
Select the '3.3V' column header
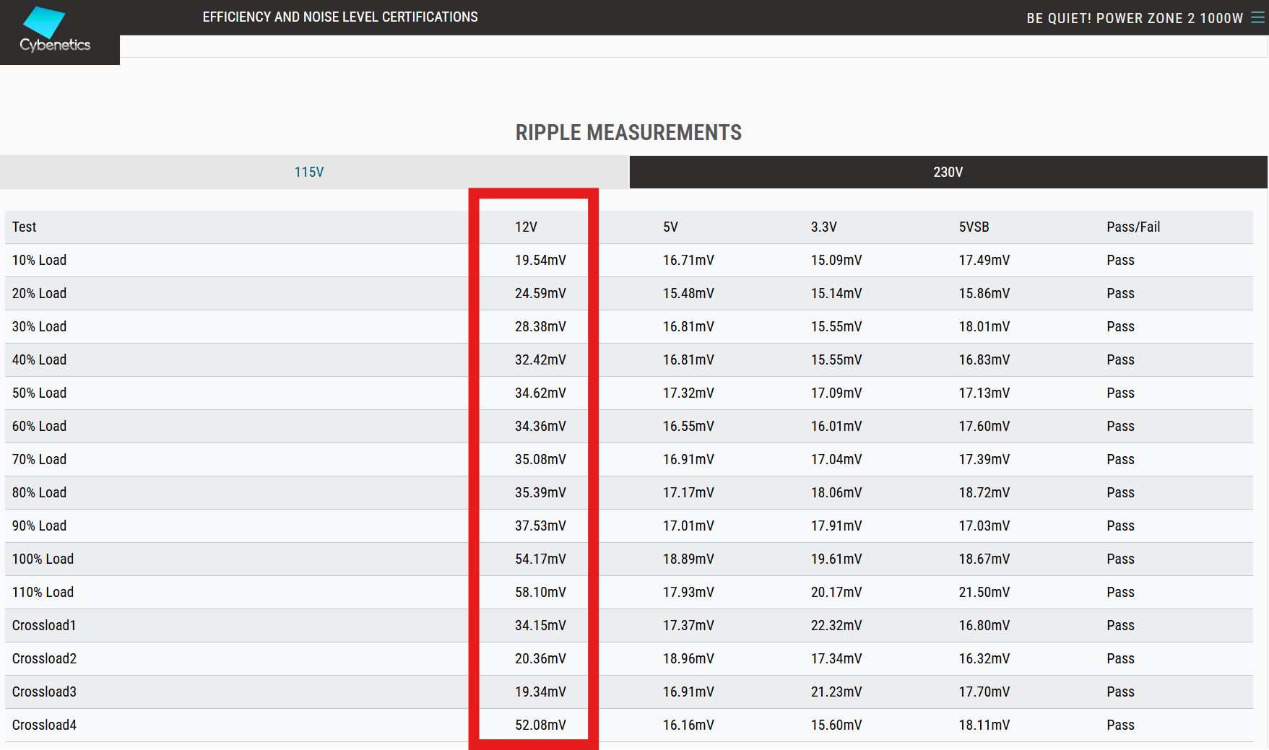coord(823,227)
